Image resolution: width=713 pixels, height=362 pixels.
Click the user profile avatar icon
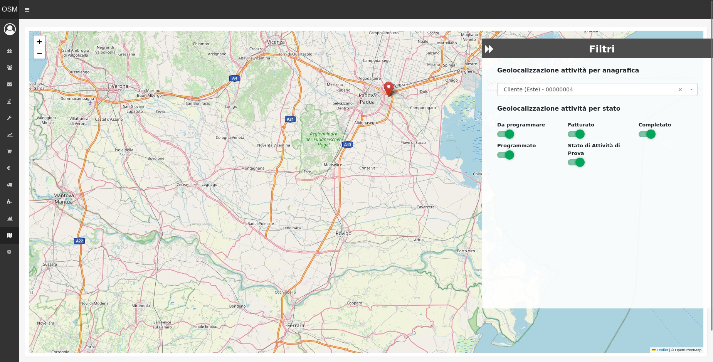(x=10, y=29)
